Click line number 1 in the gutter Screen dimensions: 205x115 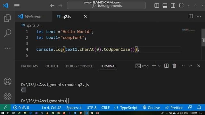coord(27,32)
